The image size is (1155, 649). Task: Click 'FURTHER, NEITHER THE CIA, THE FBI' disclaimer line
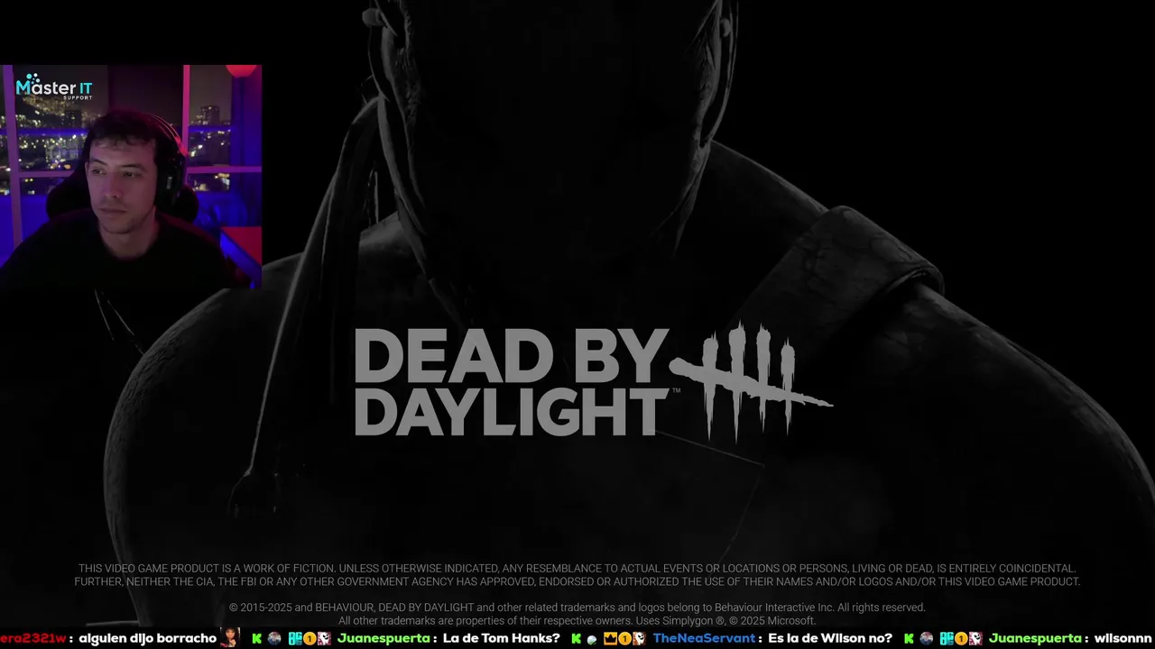tap(577, 582)
